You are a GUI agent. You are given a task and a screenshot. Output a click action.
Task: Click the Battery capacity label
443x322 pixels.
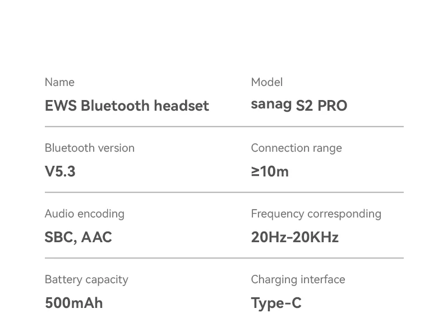tap(86, 280)
